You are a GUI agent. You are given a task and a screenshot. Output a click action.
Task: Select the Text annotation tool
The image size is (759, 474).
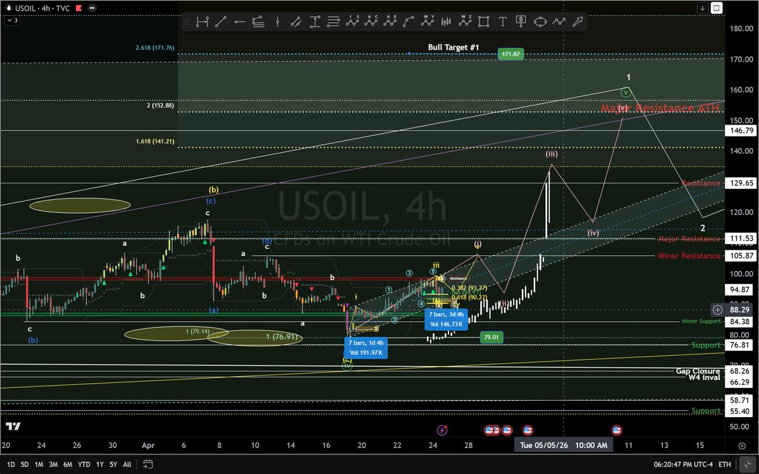[502, 21]
